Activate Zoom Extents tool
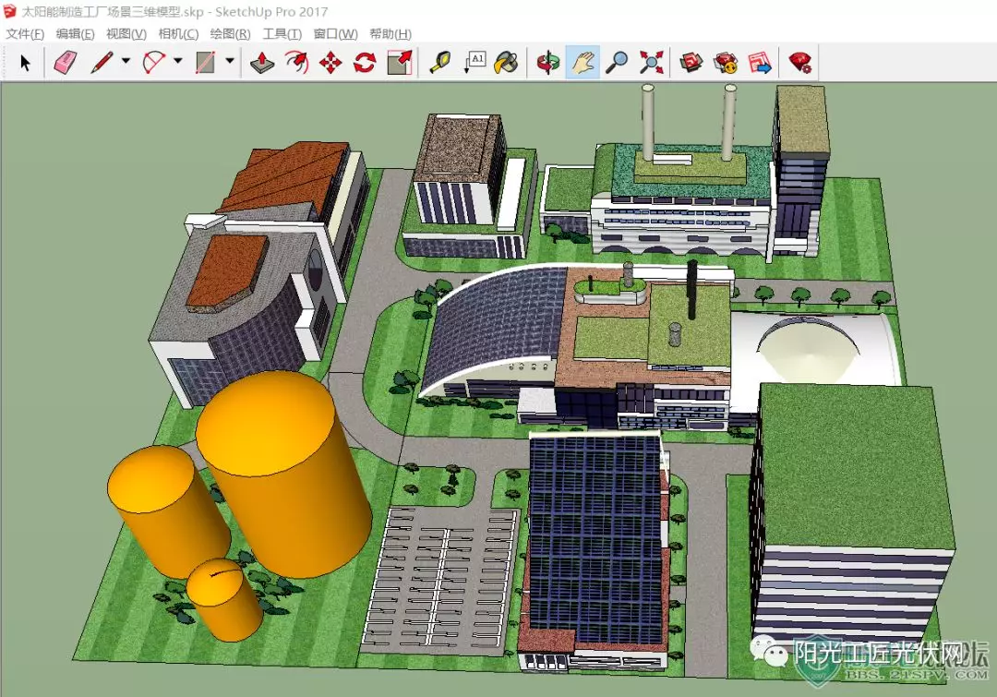Image resolution: width=997 pixels, height=697 pixels. [x=651, y=63]
